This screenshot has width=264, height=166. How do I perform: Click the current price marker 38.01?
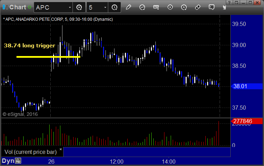(247, 86)
